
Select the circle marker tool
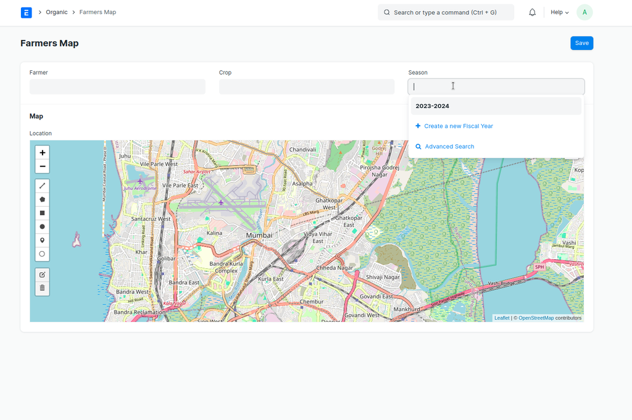click(x=42, y=253)
